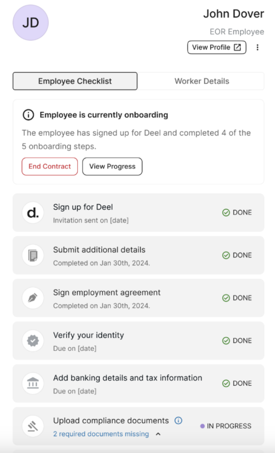Click the End Contract button
The image size is (275, 453).
(49, 166)
